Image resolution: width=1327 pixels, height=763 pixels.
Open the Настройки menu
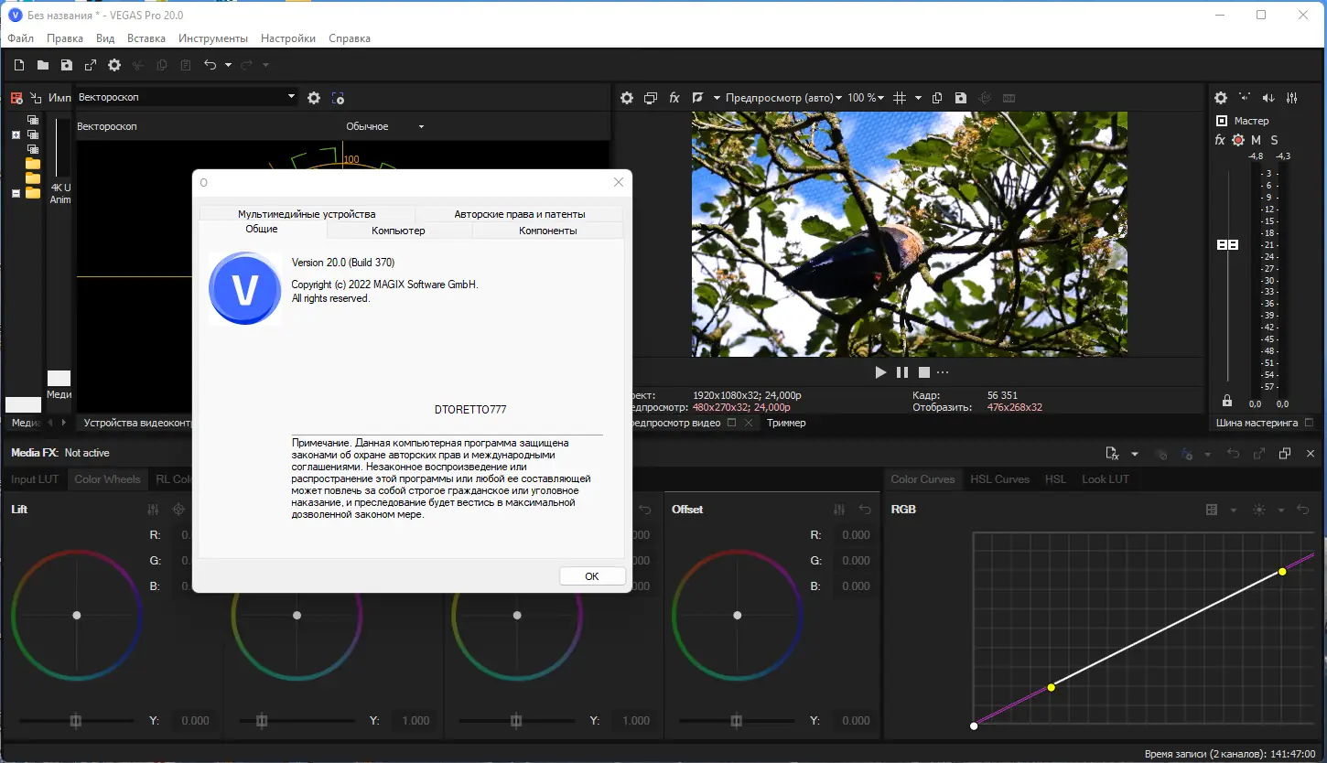288,38
